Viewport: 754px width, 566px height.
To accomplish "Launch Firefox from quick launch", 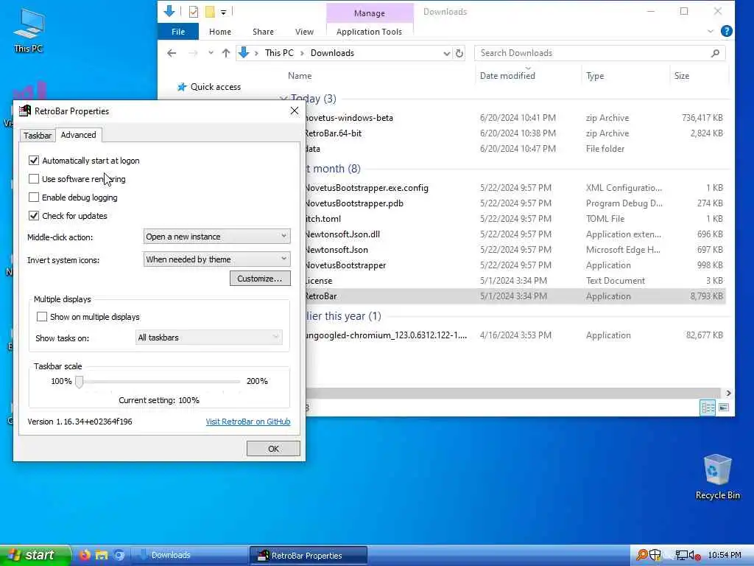I will point(85,555).
